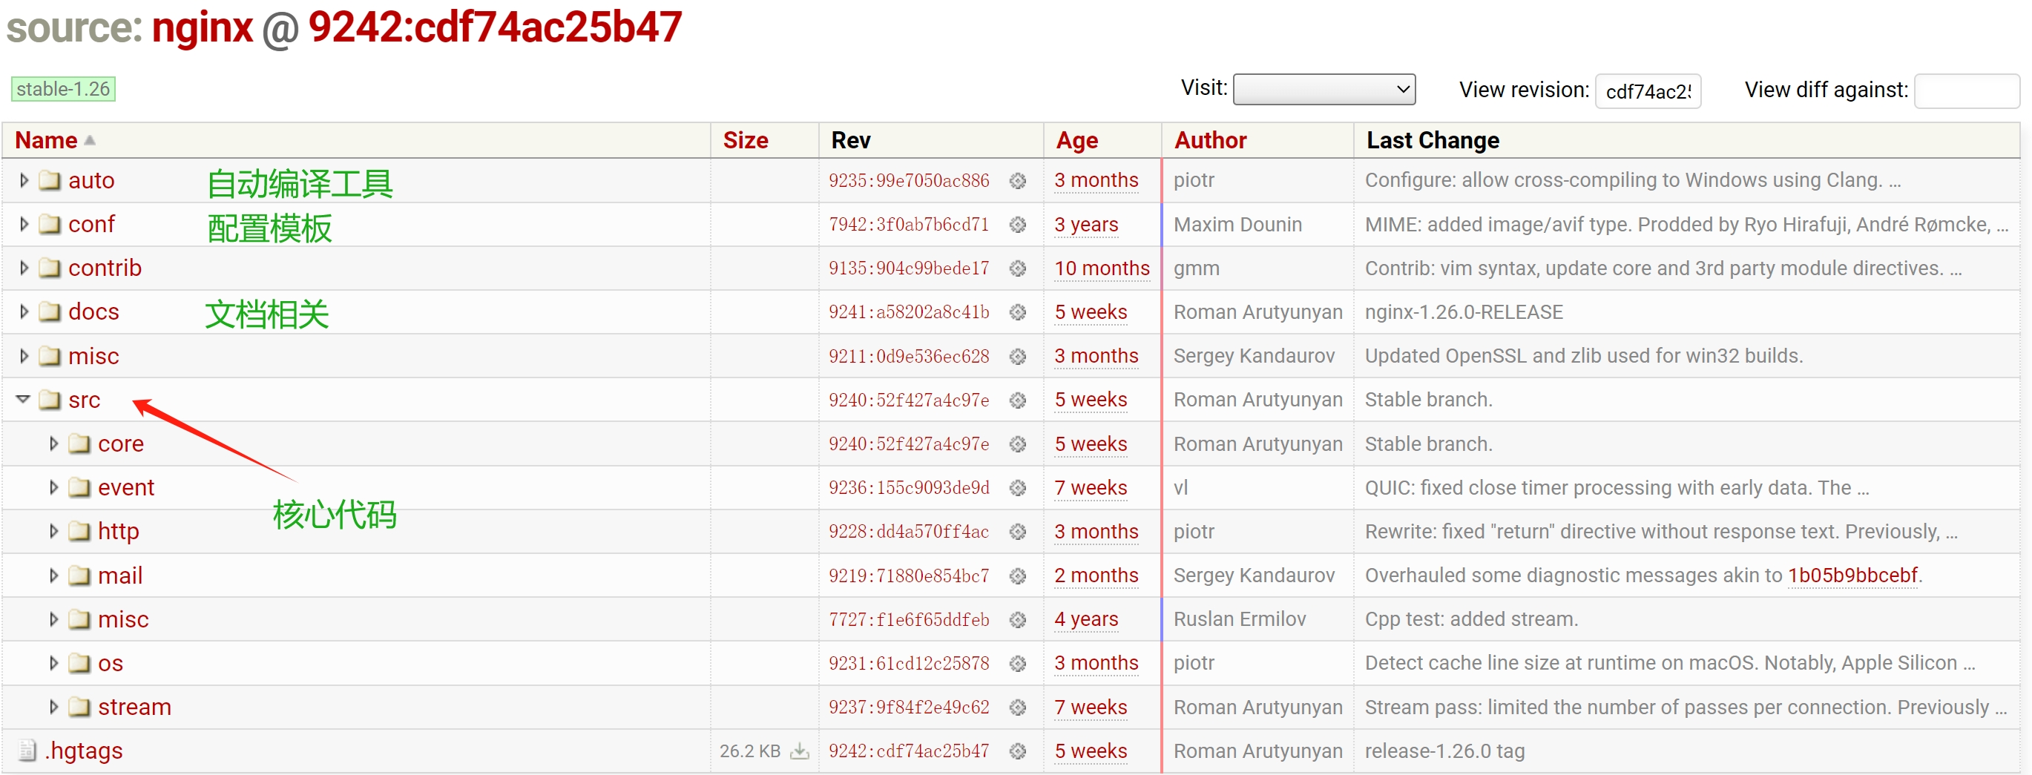Expand the stream subfolder
Image resolution: width=2032 pixels, height=775 pixels.
pyautogui.click(x=53, y=708)
